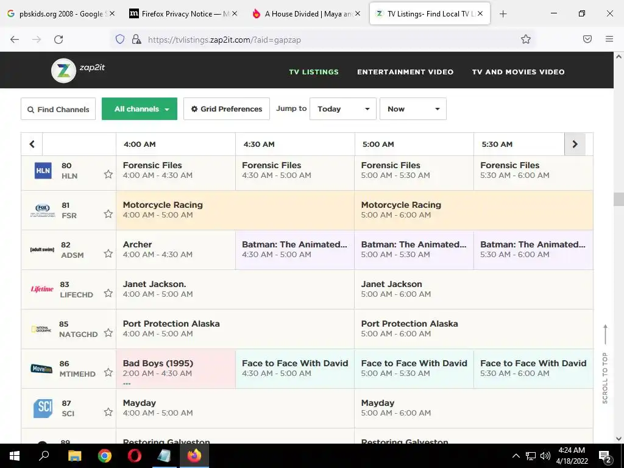Viewport: 624px width, 468px height.
Task: Click the notepad-like taskbar app icon
Action: (x=164, y=456)
